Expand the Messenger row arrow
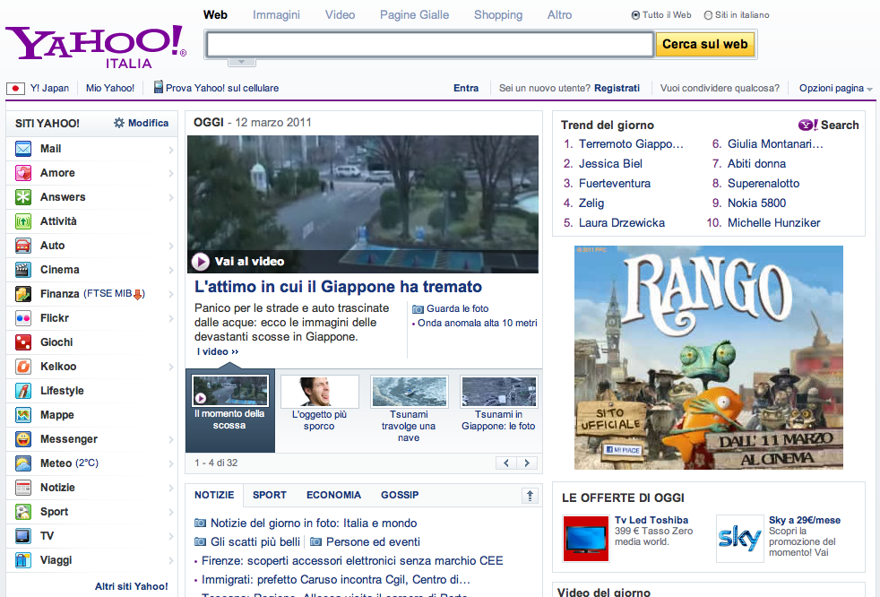The width and height of the screenshot is (880, 597). [170, 440]
